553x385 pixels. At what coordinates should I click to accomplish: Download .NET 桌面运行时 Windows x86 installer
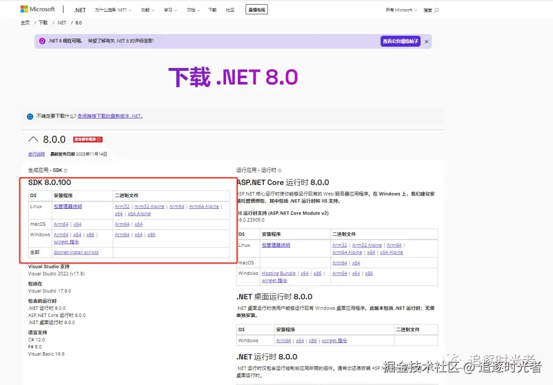pyautogui.click(x=313, y=340)
